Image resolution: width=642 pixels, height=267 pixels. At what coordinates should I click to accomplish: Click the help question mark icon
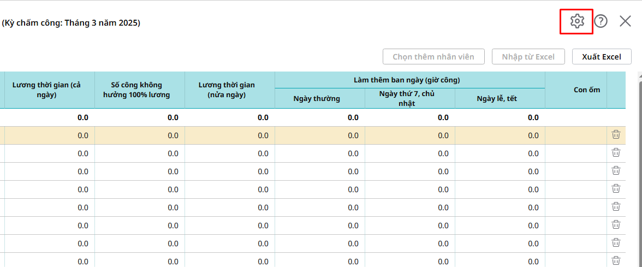601,21
